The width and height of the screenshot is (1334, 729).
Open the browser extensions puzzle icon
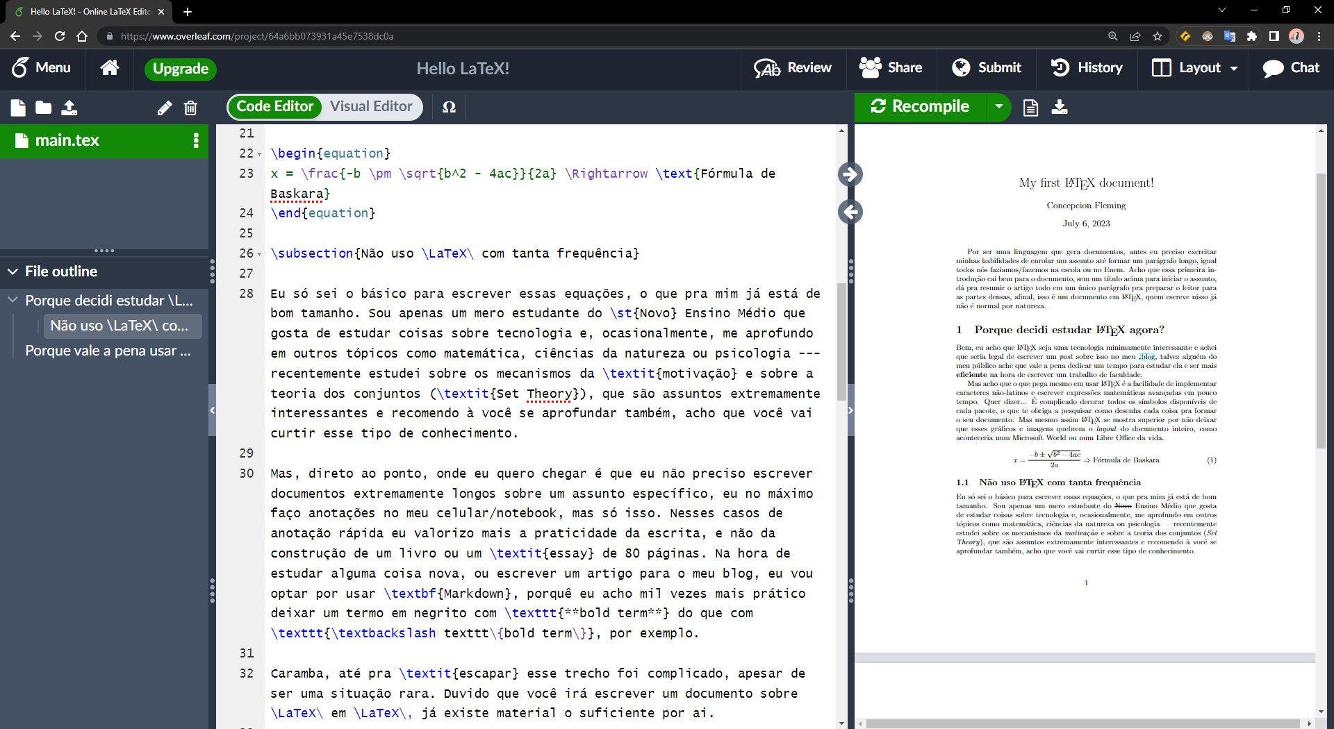[x=1252, y=36]
